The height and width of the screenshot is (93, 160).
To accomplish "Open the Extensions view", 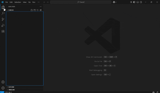I will pyautogui.click(x=3, y=31).
